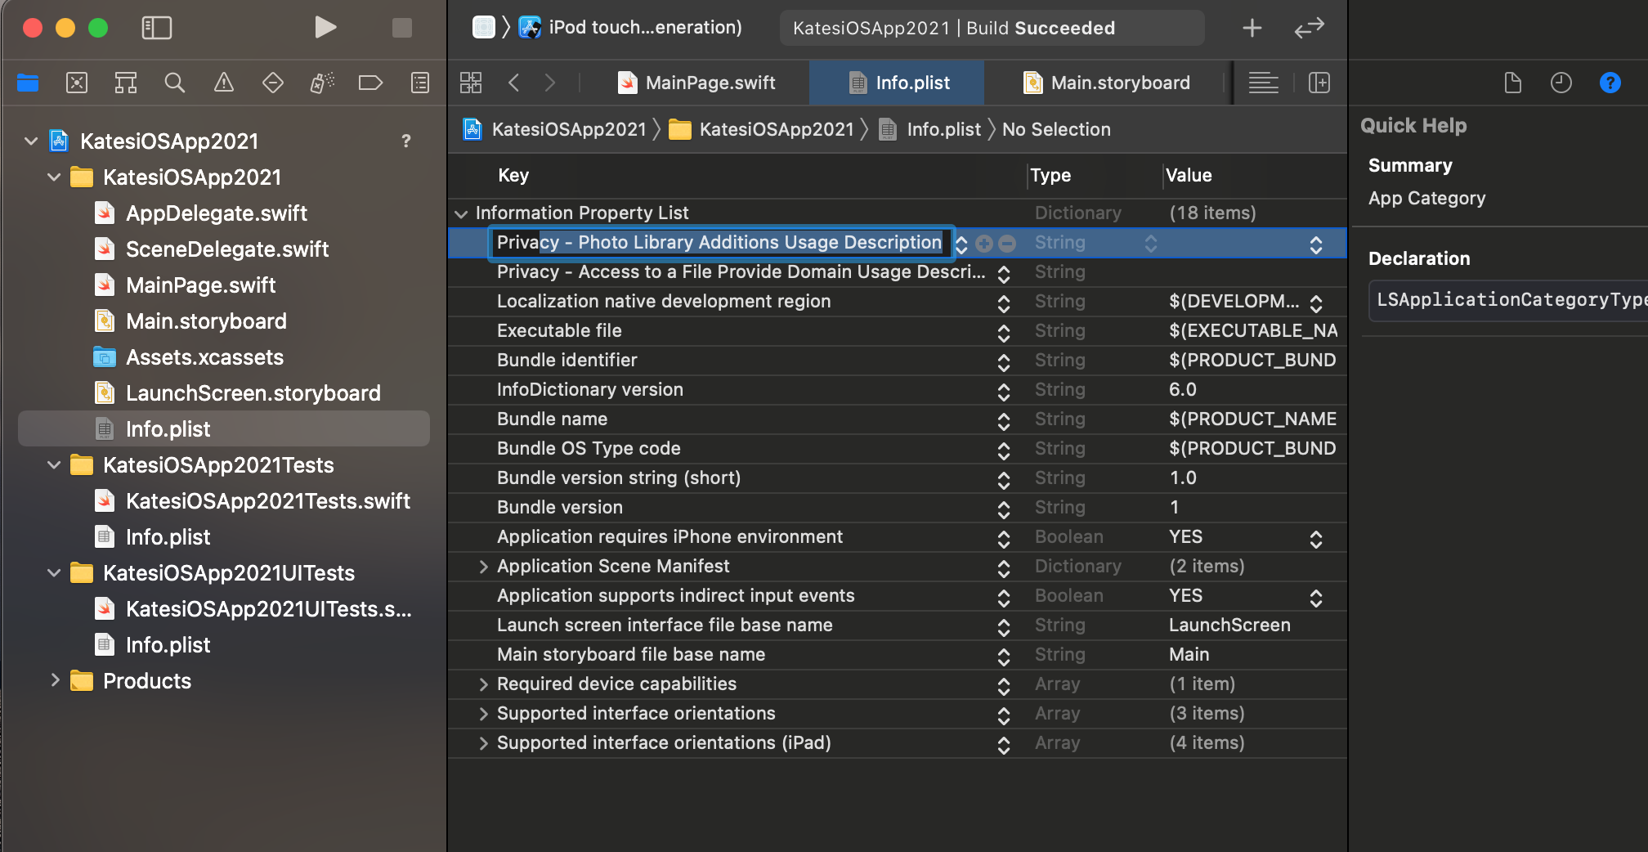Switch to Info.plist tab
This screenshot has height=852, width=1648.
897,83
